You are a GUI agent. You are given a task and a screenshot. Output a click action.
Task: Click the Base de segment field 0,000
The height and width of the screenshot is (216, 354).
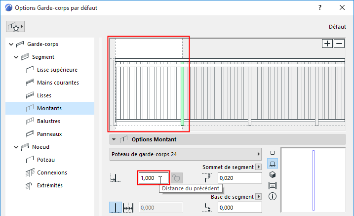tap(240, 208)
